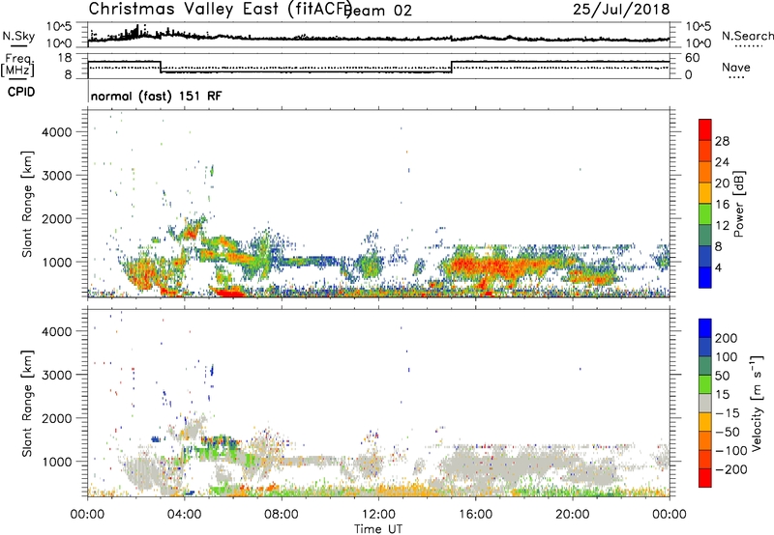Click the "Time UT" axis label

(x=378, y=529)
